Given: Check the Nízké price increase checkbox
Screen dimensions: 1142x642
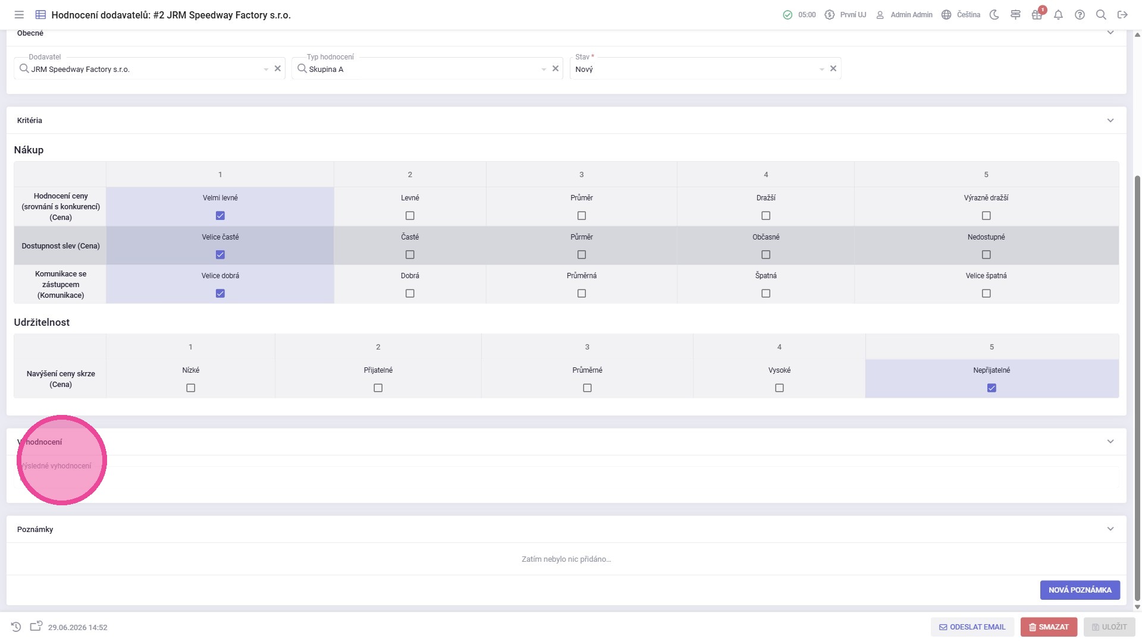Looking at the screenshot, I should click(x=190, y=388).
